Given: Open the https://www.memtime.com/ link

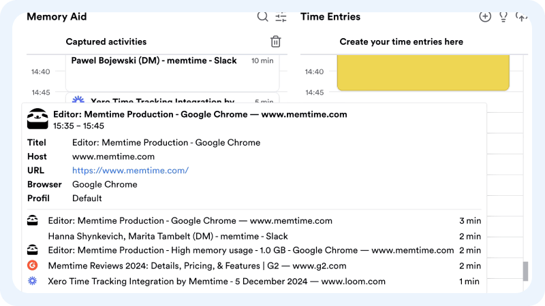Looking at the screenshot, I should [130, 170].
